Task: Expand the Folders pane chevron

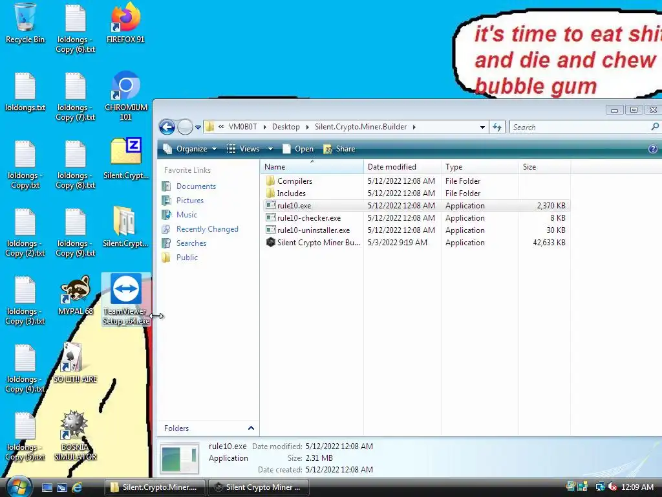Action: pyautogui.click(x=251, y=428)
